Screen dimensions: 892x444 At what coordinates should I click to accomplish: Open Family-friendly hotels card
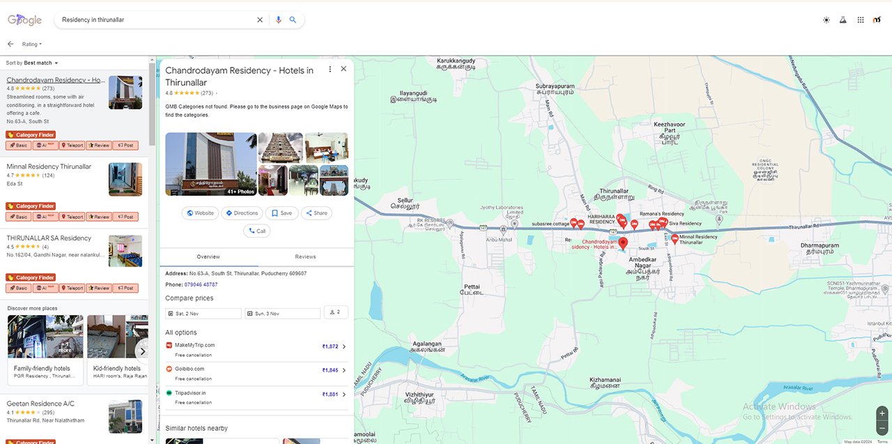pyautogui.click(x=45, y=350)
